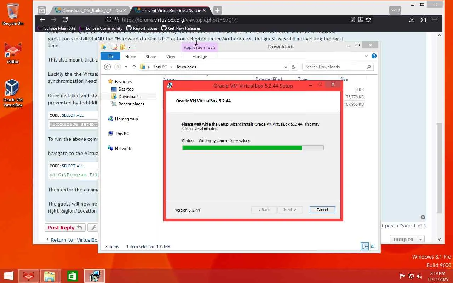The height and width of the screenshot is (283, 453).
Task: Expand the address bar history dropdown
Action: coord(286,67)
